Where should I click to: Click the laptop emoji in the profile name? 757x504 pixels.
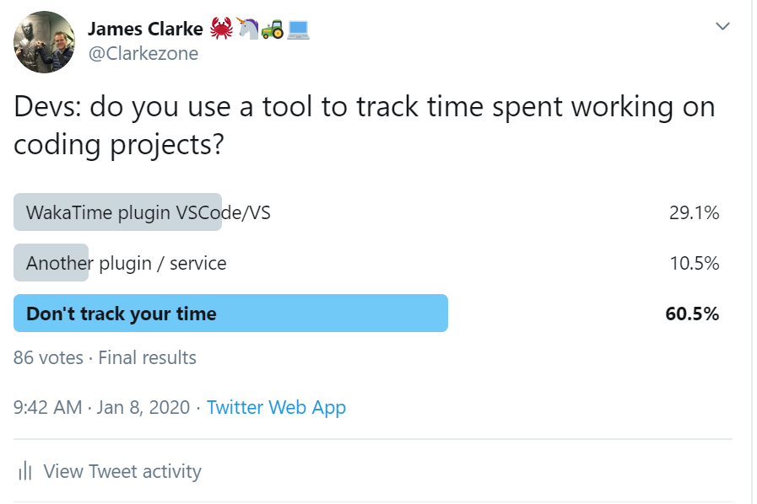pos(297,28)
